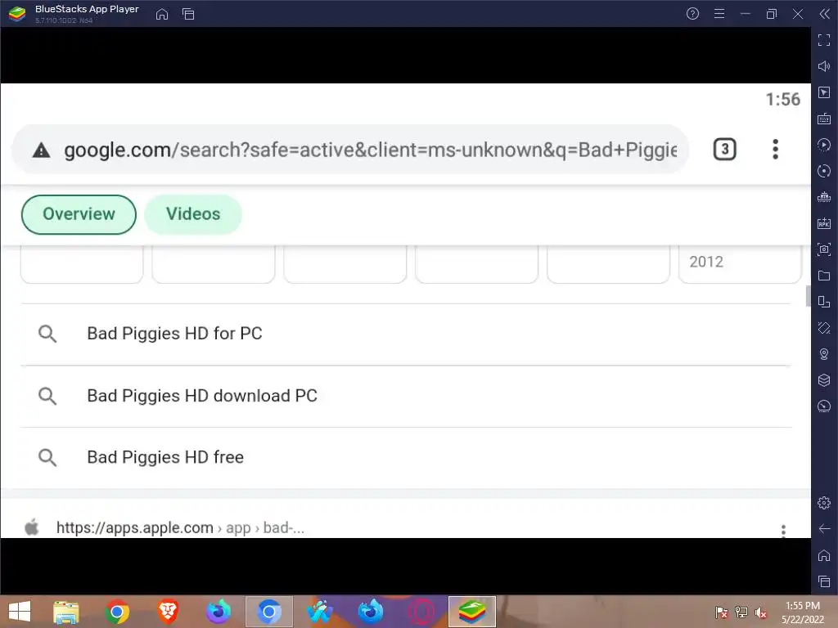The image size is (838, 628).
Task: Click the Android home icon in sidebar
Action: [x=824, y=555]
